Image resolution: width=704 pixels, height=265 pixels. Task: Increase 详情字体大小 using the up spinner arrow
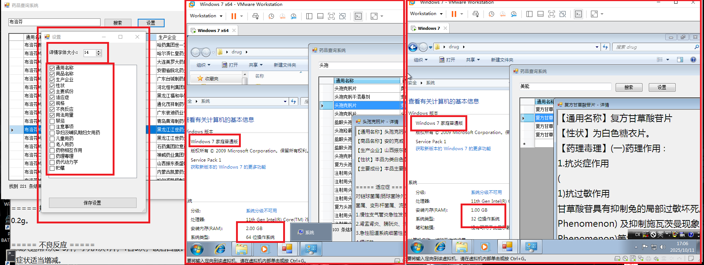(99, 51)
